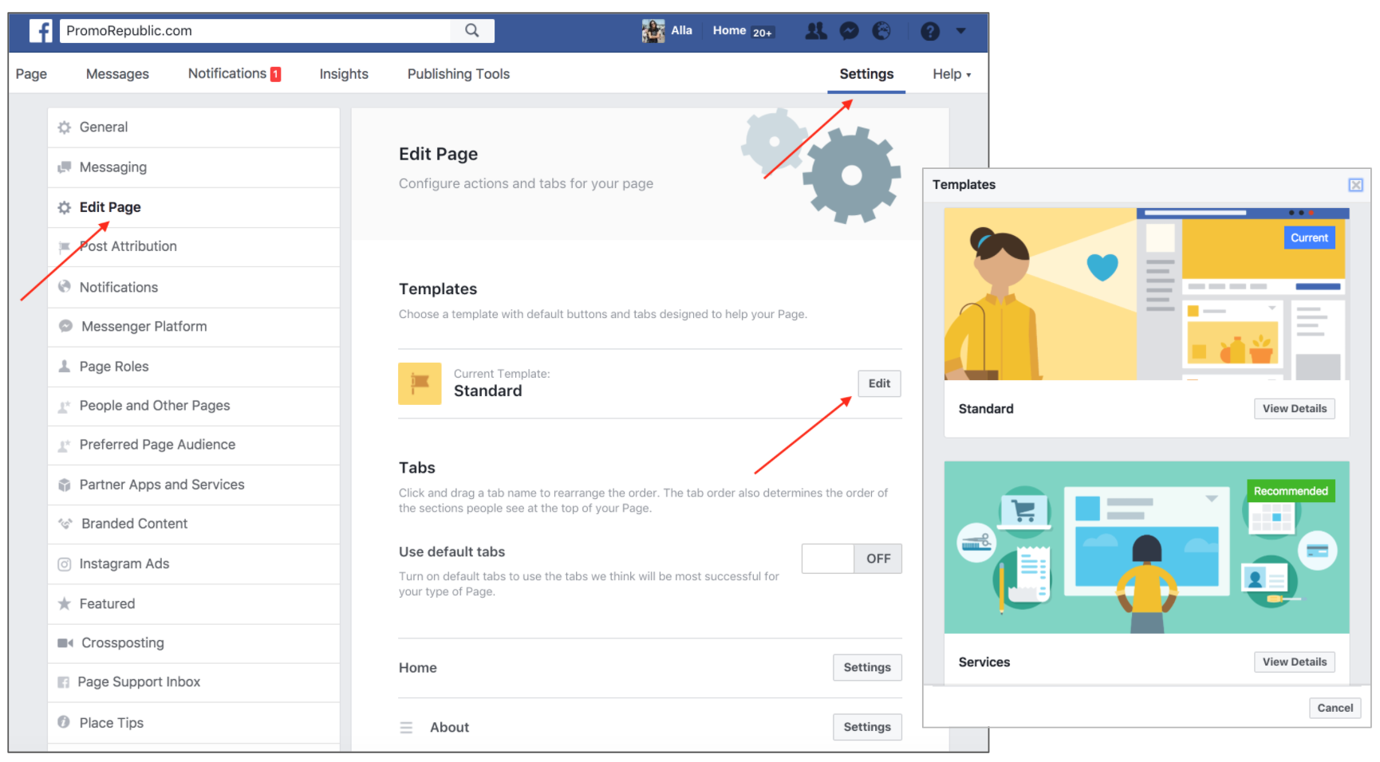Viewport: 1380px width, 762px height.
Task: Switch to the Messages tab
Action: click(x=117, y=74)
